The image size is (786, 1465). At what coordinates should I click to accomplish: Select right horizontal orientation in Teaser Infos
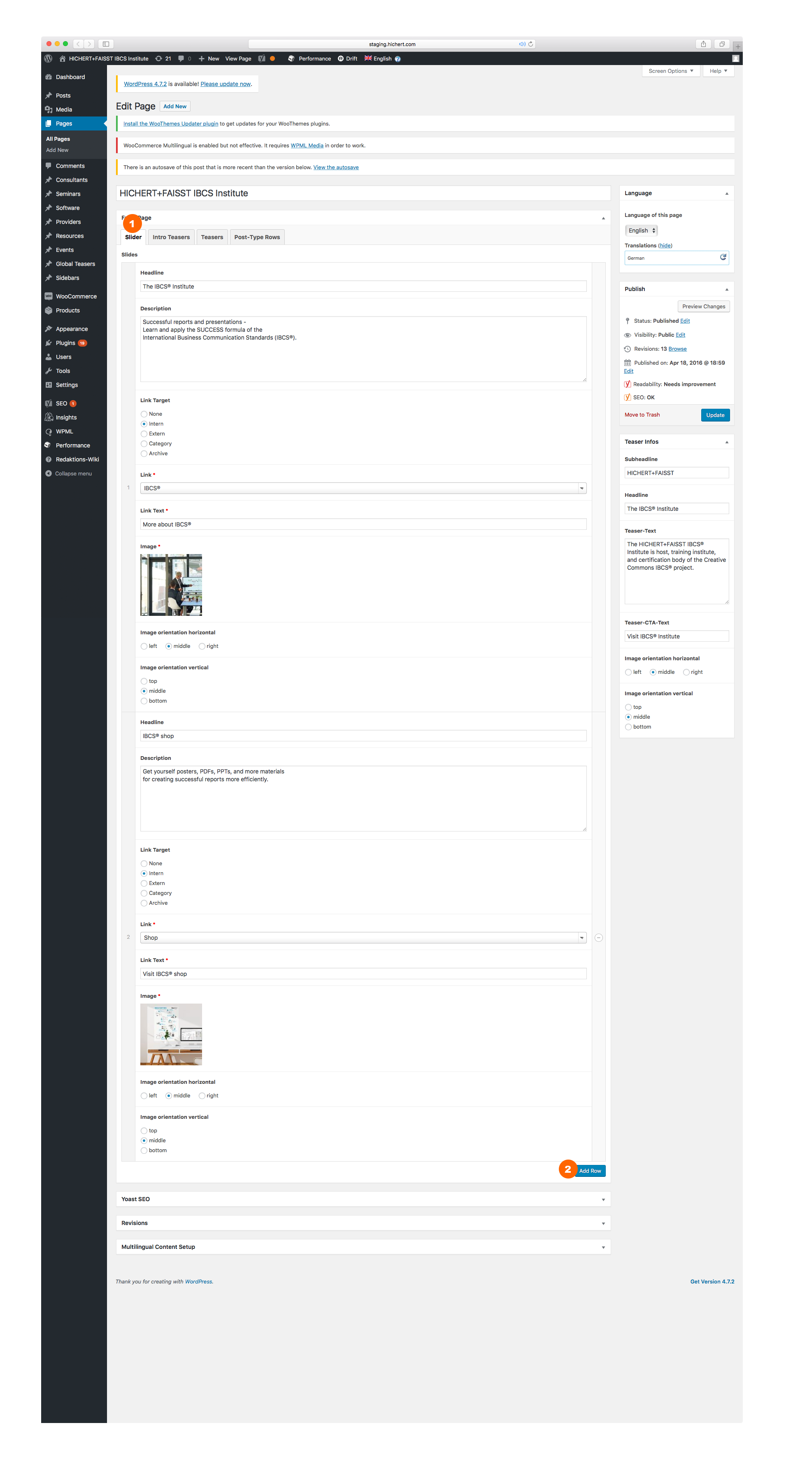[686, 672]
